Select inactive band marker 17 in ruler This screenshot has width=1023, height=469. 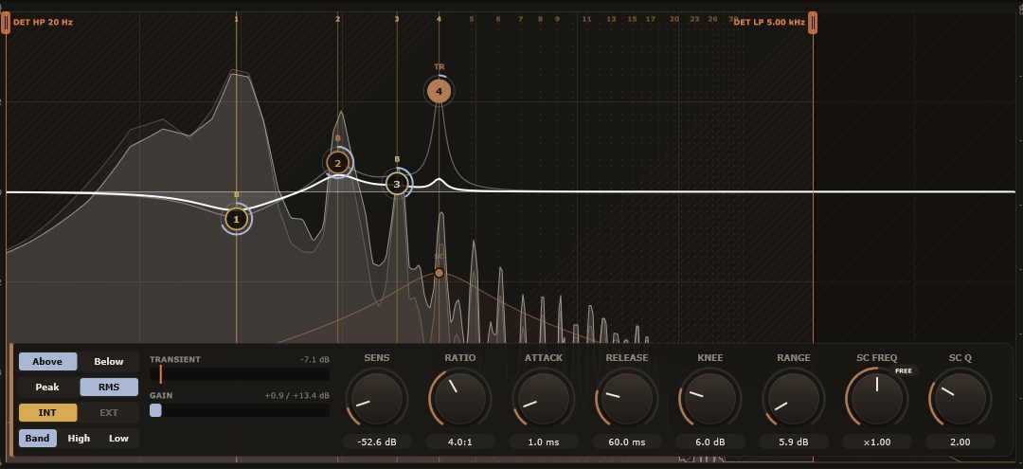[x=651, y=19]
